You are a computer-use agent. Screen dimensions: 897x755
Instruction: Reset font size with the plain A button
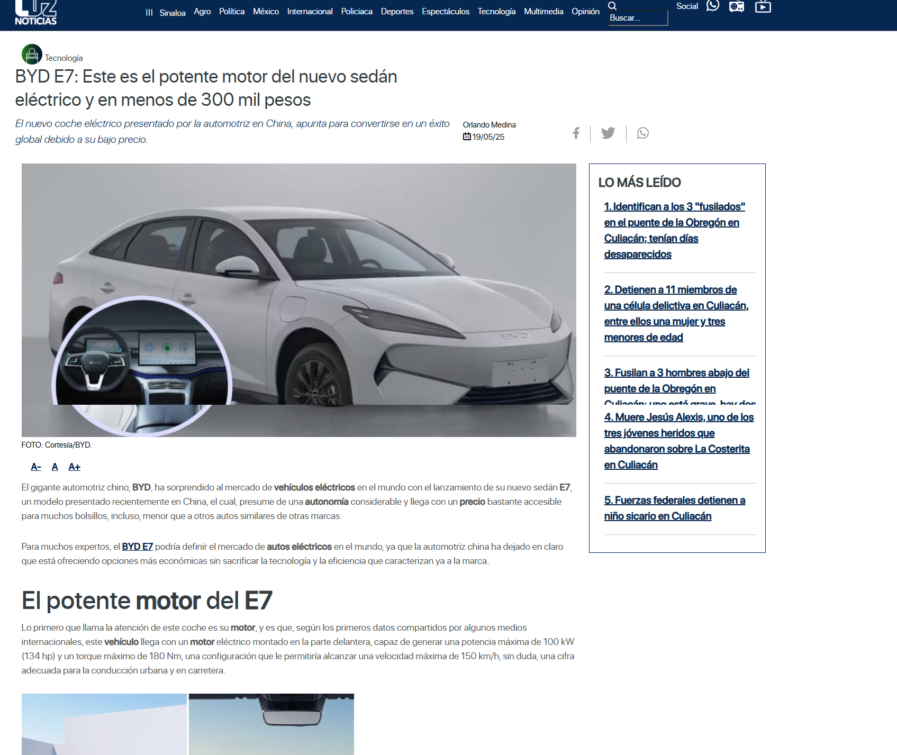click(55, 467)
